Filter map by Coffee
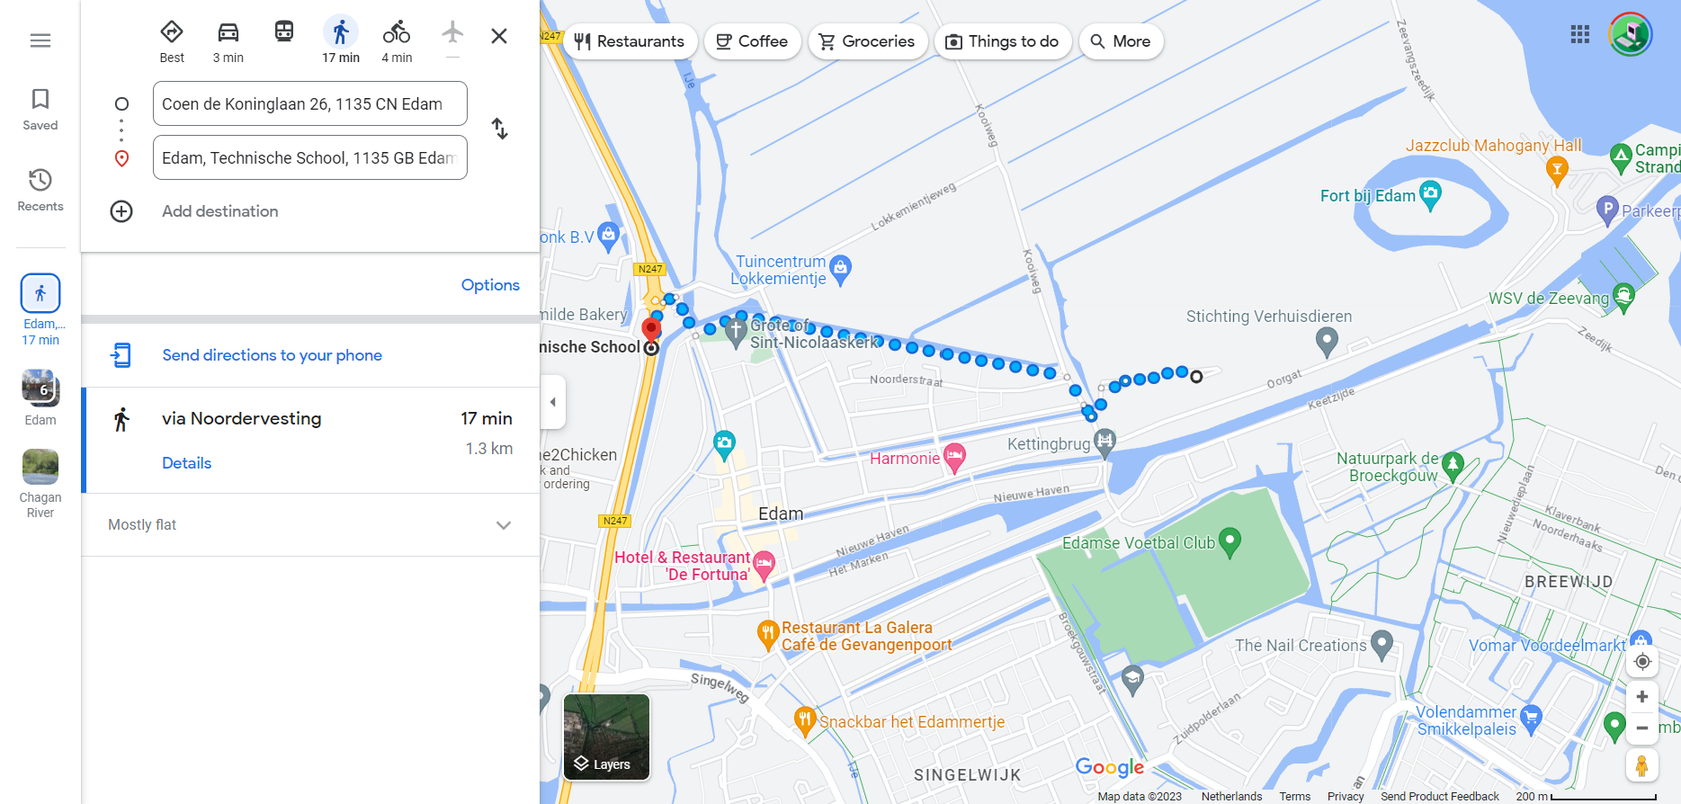The width and height of the screenshot is (1681, 804). pos(752,41)
